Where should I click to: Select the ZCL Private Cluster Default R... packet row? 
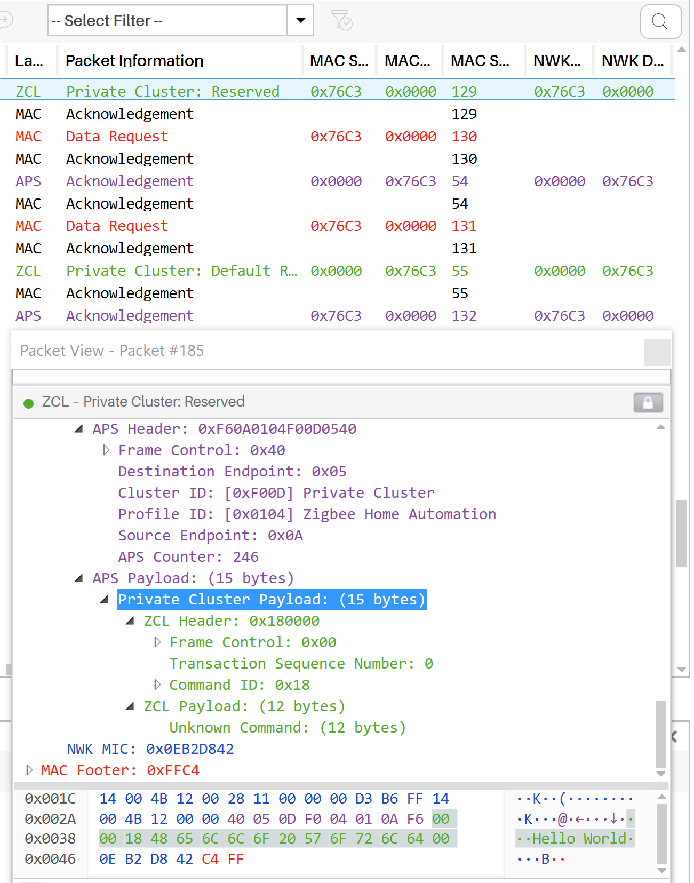(x=181, y=271)
